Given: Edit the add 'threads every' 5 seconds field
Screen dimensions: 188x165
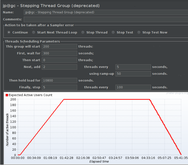Looking at the screenshot, I should click(133, 67).
